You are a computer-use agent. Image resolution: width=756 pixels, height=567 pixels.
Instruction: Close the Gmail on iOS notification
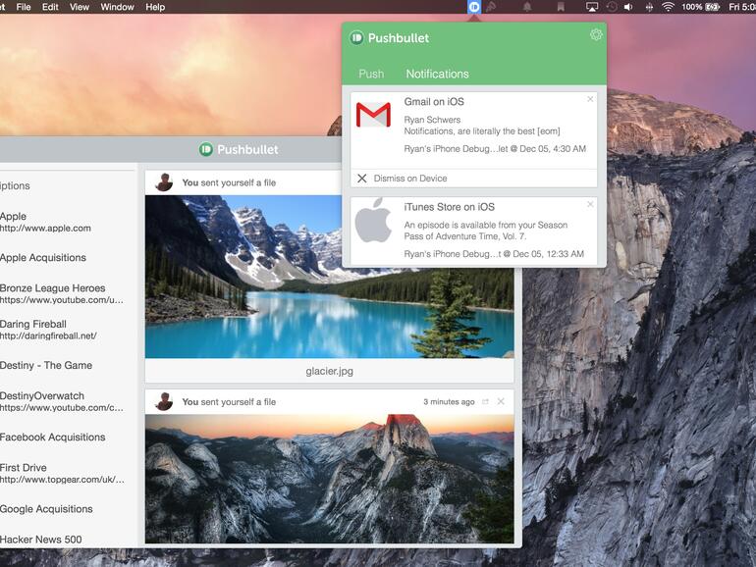[590, 99]
